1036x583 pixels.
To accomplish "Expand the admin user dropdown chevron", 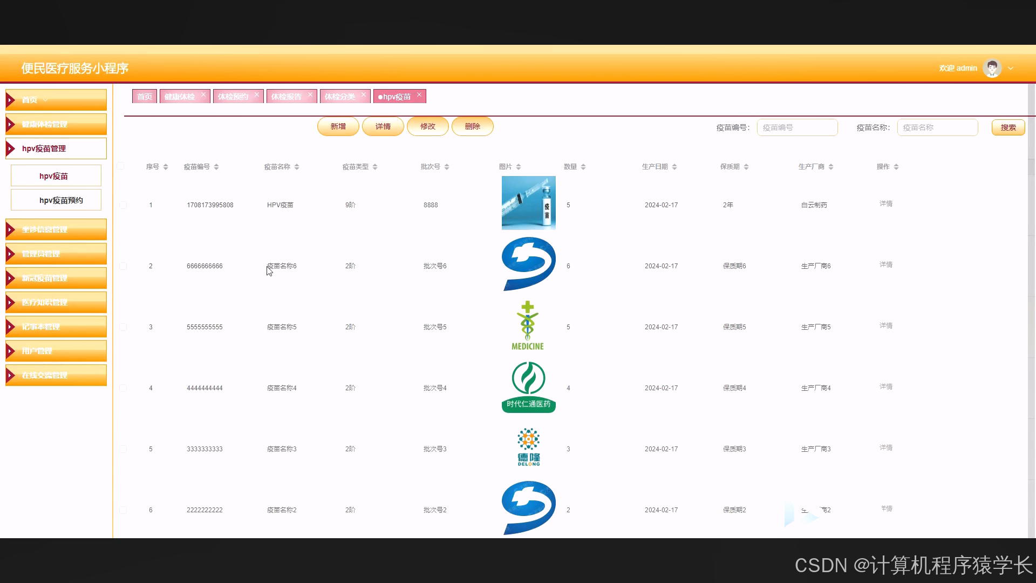I will 1011,69.
